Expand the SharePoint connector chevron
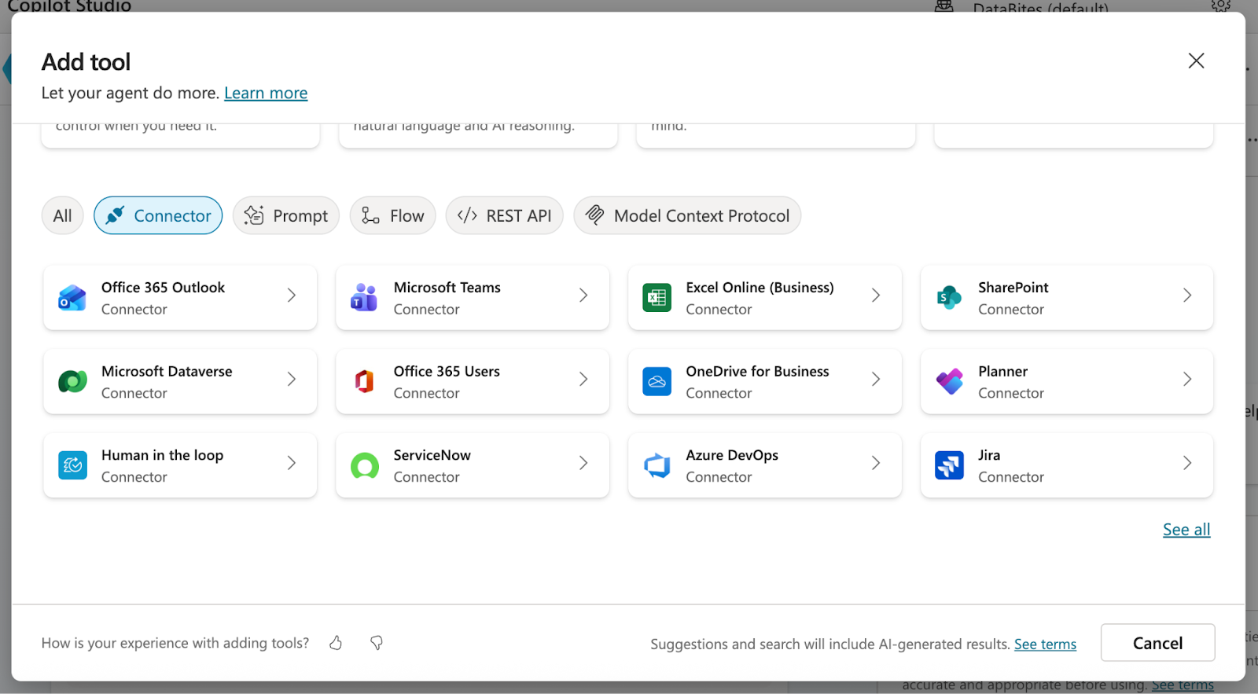Image resolution: width=1258 pixels, height=694 pixels. coord(1187,296)
